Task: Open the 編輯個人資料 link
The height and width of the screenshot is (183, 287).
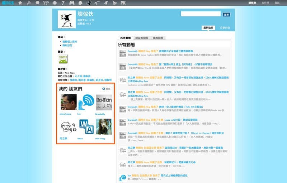Action: [70, 42]
